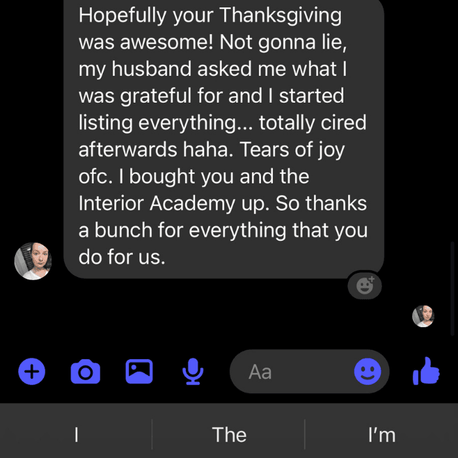Add a reaction to the message
This screenshot has width=458, height=458.
[x=364, y=286]
